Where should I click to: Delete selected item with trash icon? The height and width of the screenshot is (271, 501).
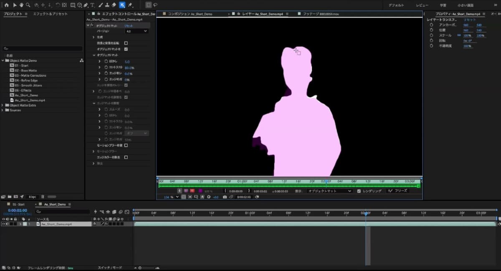43,196
